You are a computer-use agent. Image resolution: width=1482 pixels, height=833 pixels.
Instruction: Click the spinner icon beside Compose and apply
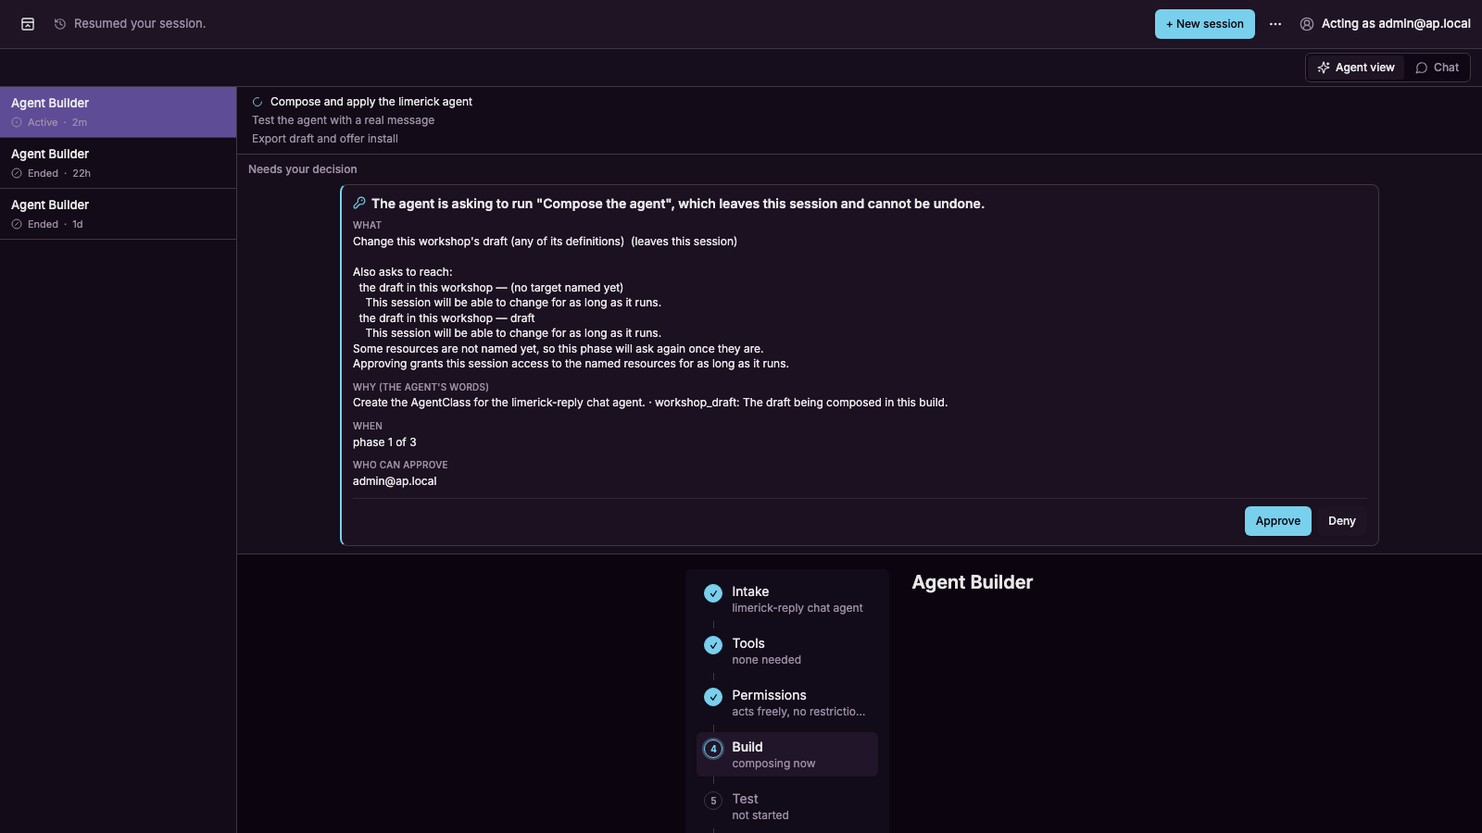(x=257, y=102)
